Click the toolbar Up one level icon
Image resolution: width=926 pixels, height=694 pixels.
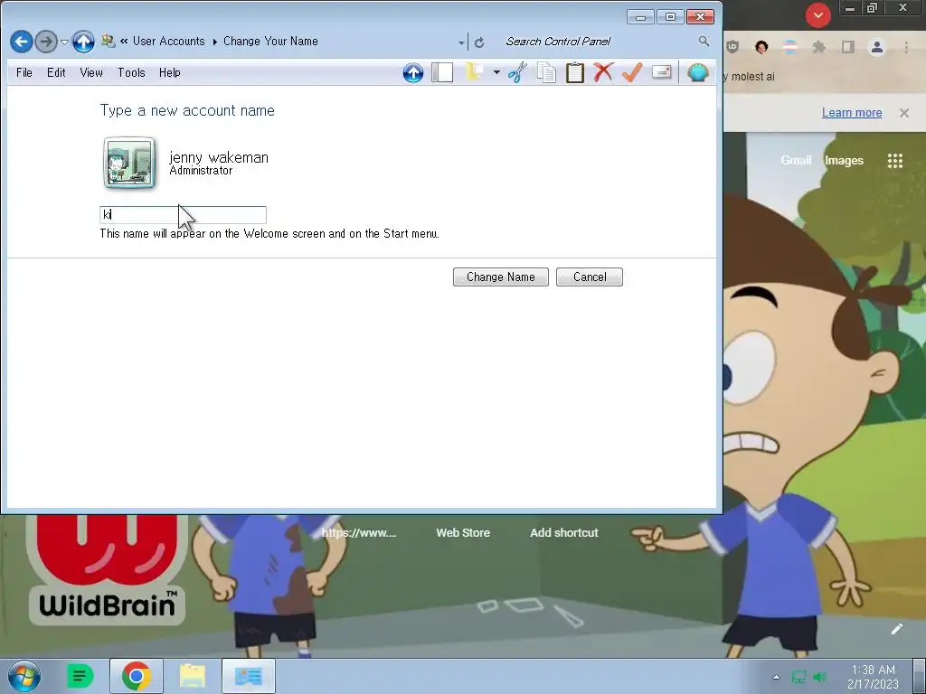[412, 72]
